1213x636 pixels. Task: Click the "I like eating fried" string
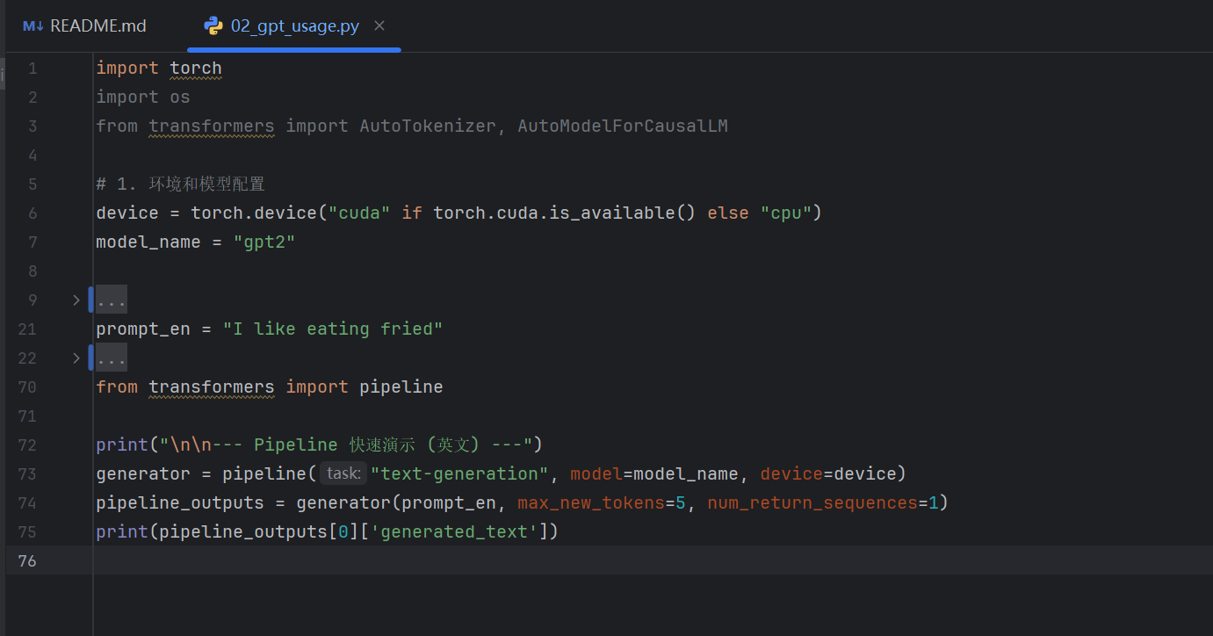pos(333,329)
